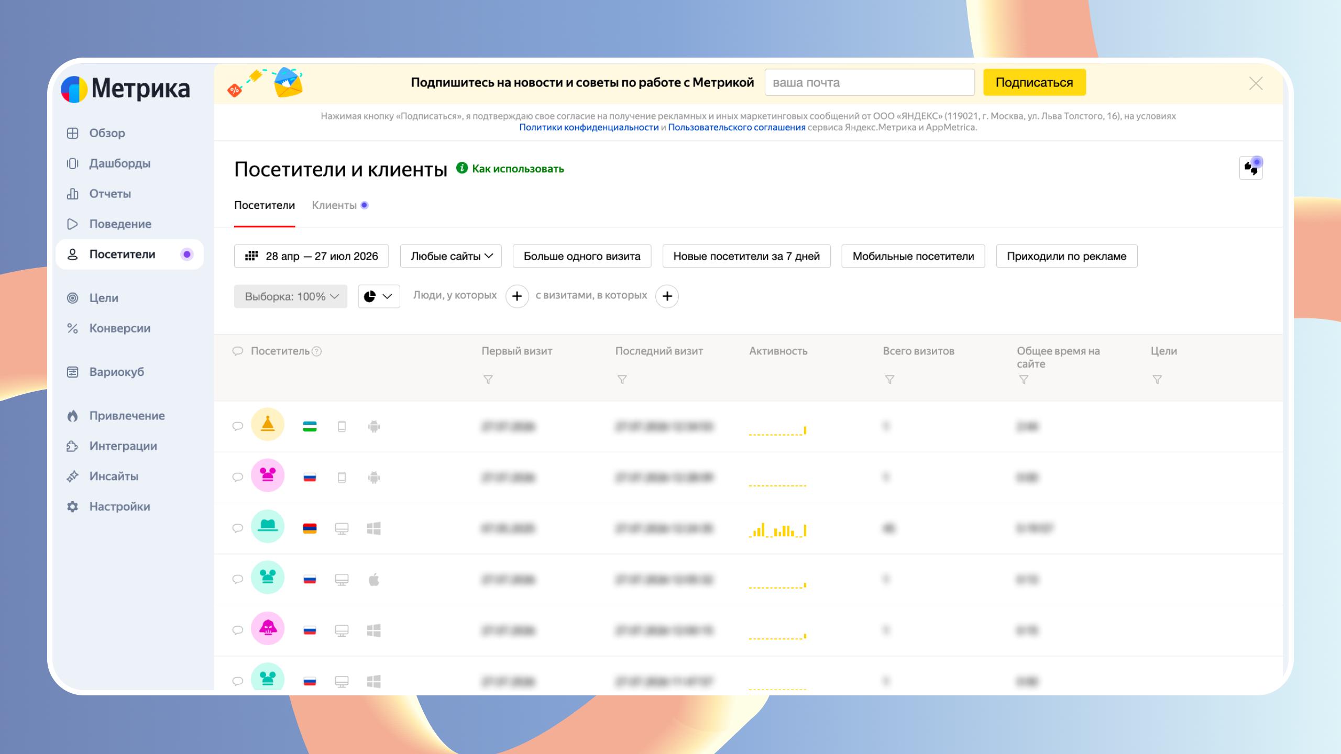Expand the Выборка: 100% dropdown

pyautogui.click(x=291, y=296)
